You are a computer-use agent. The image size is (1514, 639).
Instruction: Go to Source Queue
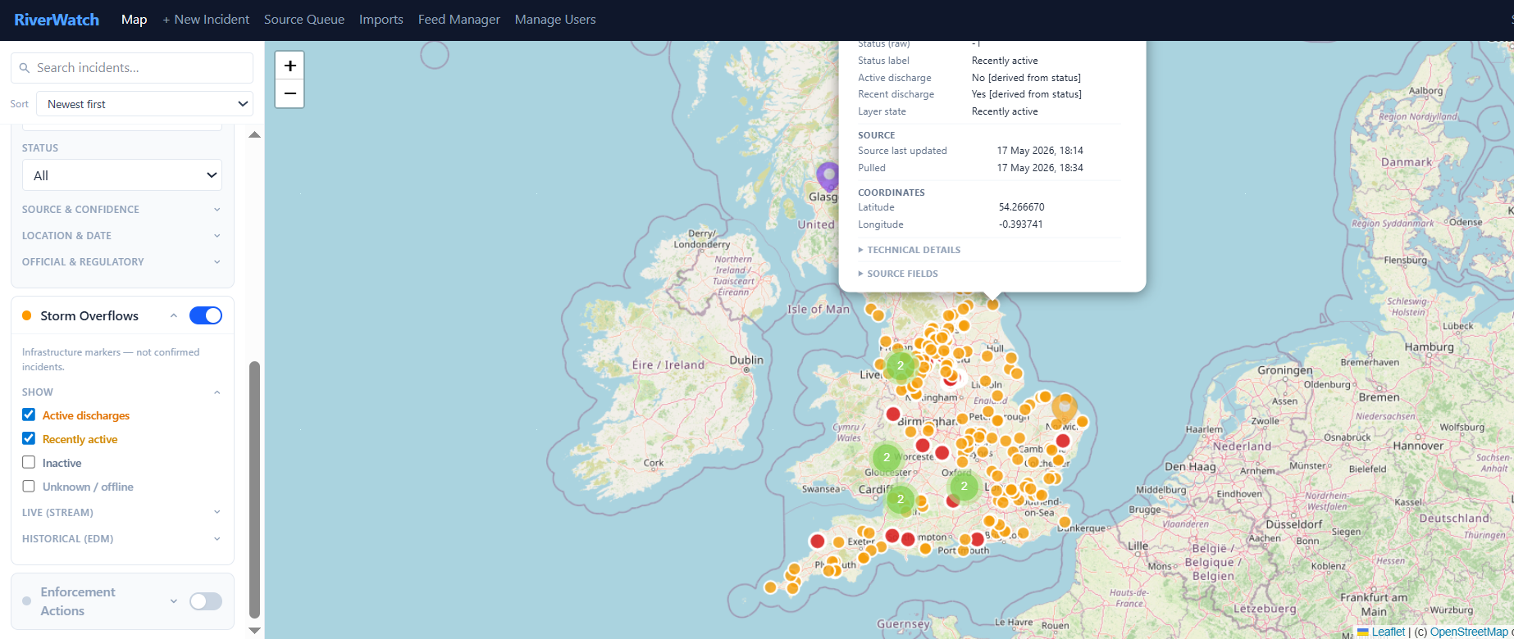pyautogui.click(x=304, y=20)
